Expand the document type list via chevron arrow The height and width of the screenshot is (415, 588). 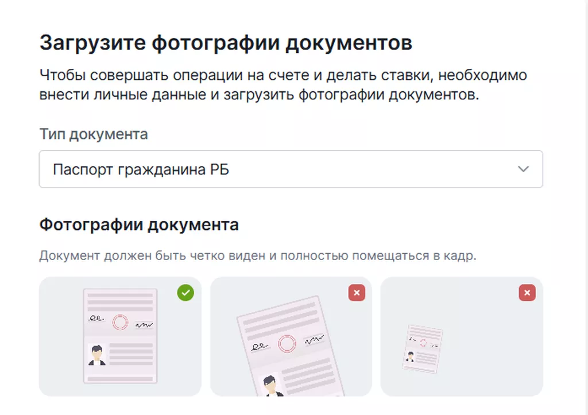pyautogui.click(x=523, y=169)
